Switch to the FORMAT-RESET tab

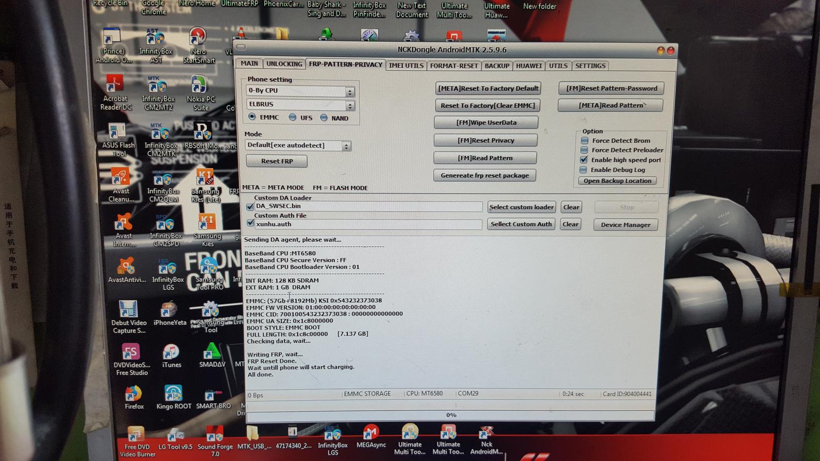click(x=454, y=66)
